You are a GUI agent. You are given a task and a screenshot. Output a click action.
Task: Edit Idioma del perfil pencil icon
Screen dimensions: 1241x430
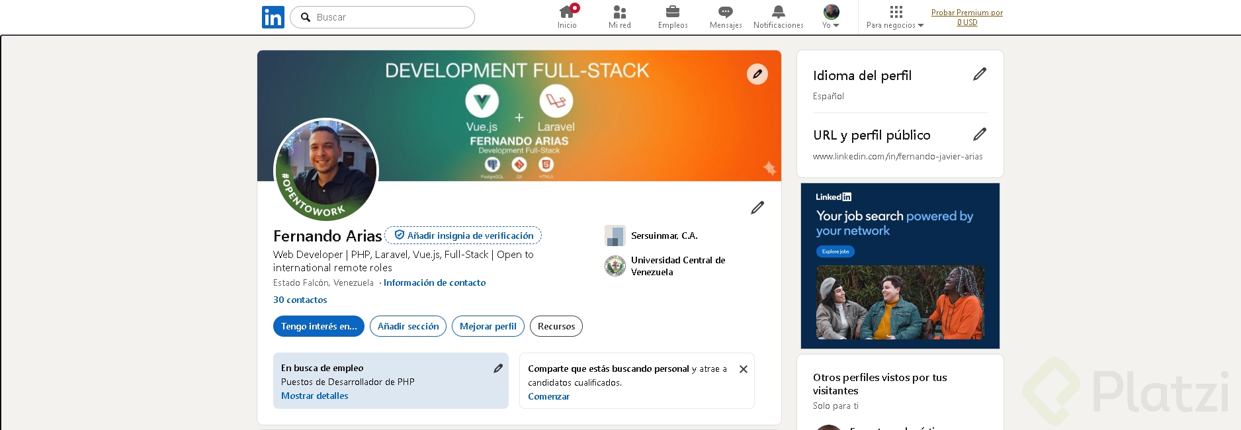[x=980, y=74]
